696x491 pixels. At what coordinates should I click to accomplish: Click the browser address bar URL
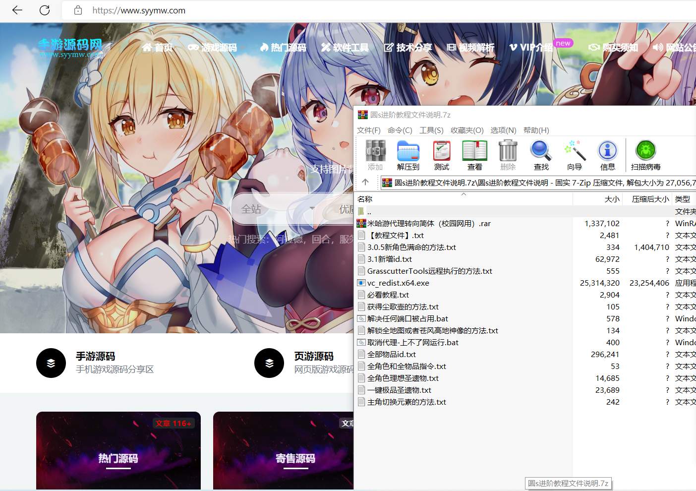tap(139, 10)
